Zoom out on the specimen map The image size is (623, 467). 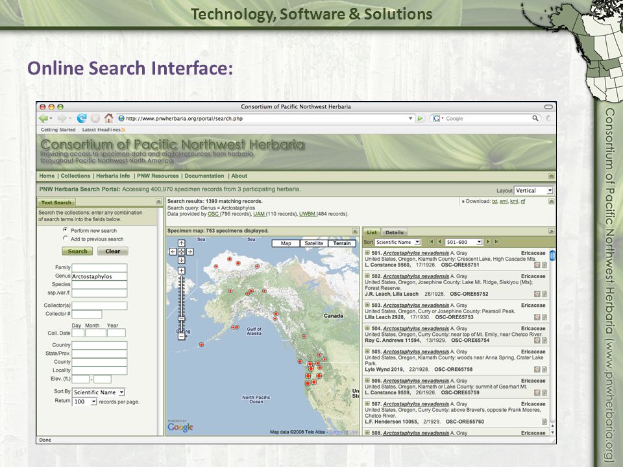[x=181, y=337]
